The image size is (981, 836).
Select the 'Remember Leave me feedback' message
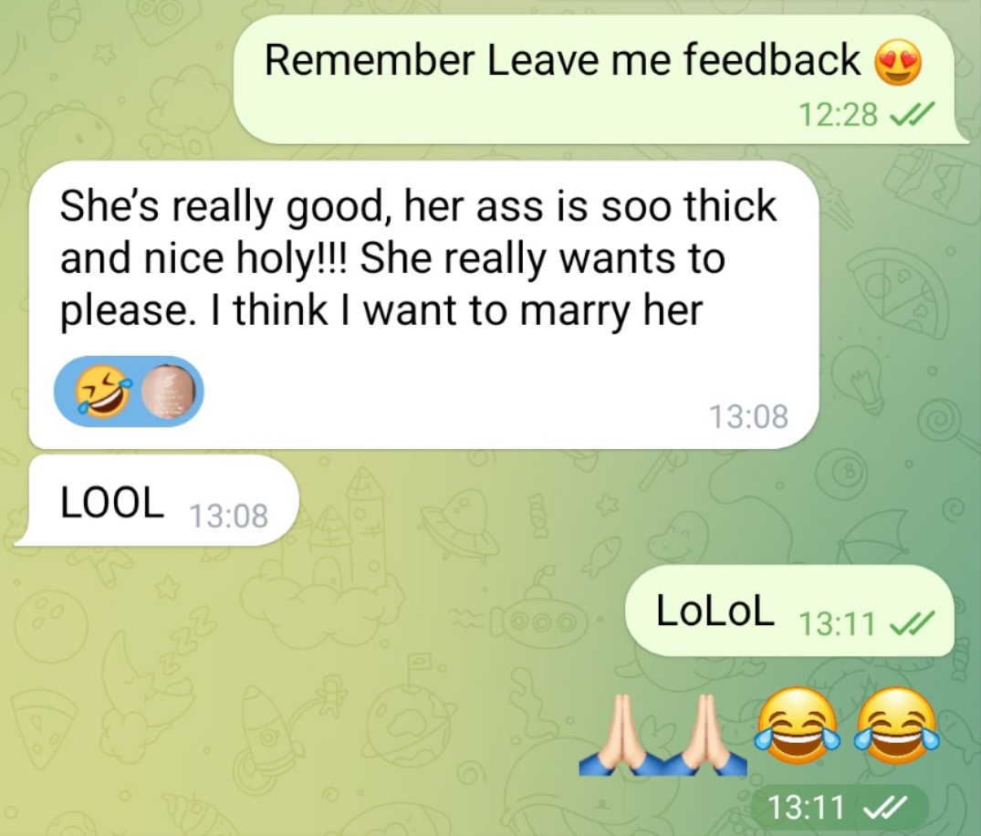[x=600, y=79]
